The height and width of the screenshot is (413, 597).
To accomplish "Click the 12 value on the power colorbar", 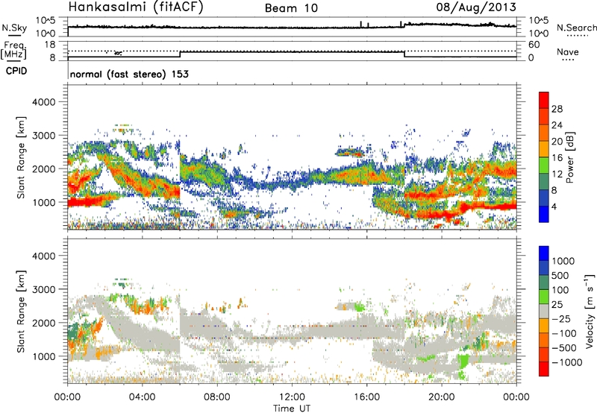I will (557, 174).
